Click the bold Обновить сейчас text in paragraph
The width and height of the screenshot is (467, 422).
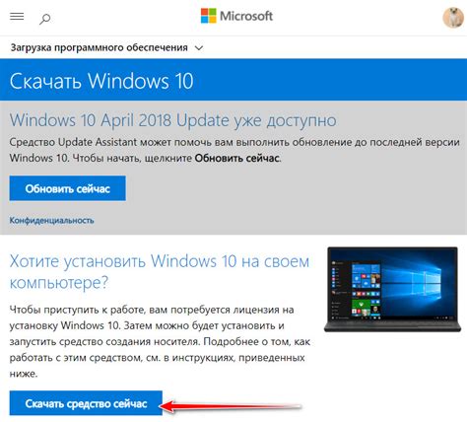pyautogui.click(x=236, y=158)
